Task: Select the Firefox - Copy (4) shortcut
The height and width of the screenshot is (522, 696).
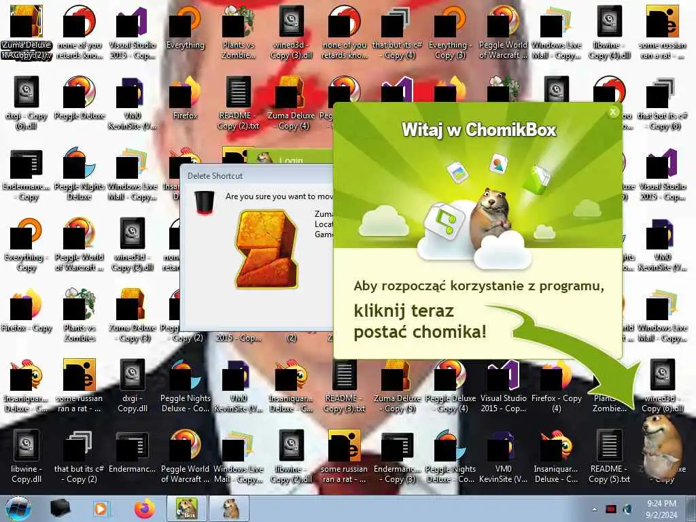Action: pos(556,386)
